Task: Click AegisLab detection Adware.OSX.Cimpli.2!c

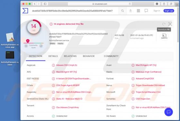Action: [x=67, y=65]
